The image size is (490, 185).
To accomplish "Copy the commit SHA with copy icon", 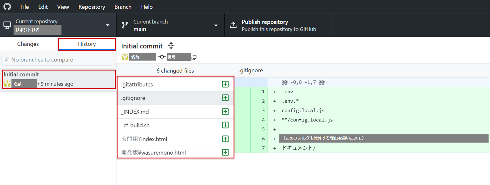I will click(x=194, y=57).
